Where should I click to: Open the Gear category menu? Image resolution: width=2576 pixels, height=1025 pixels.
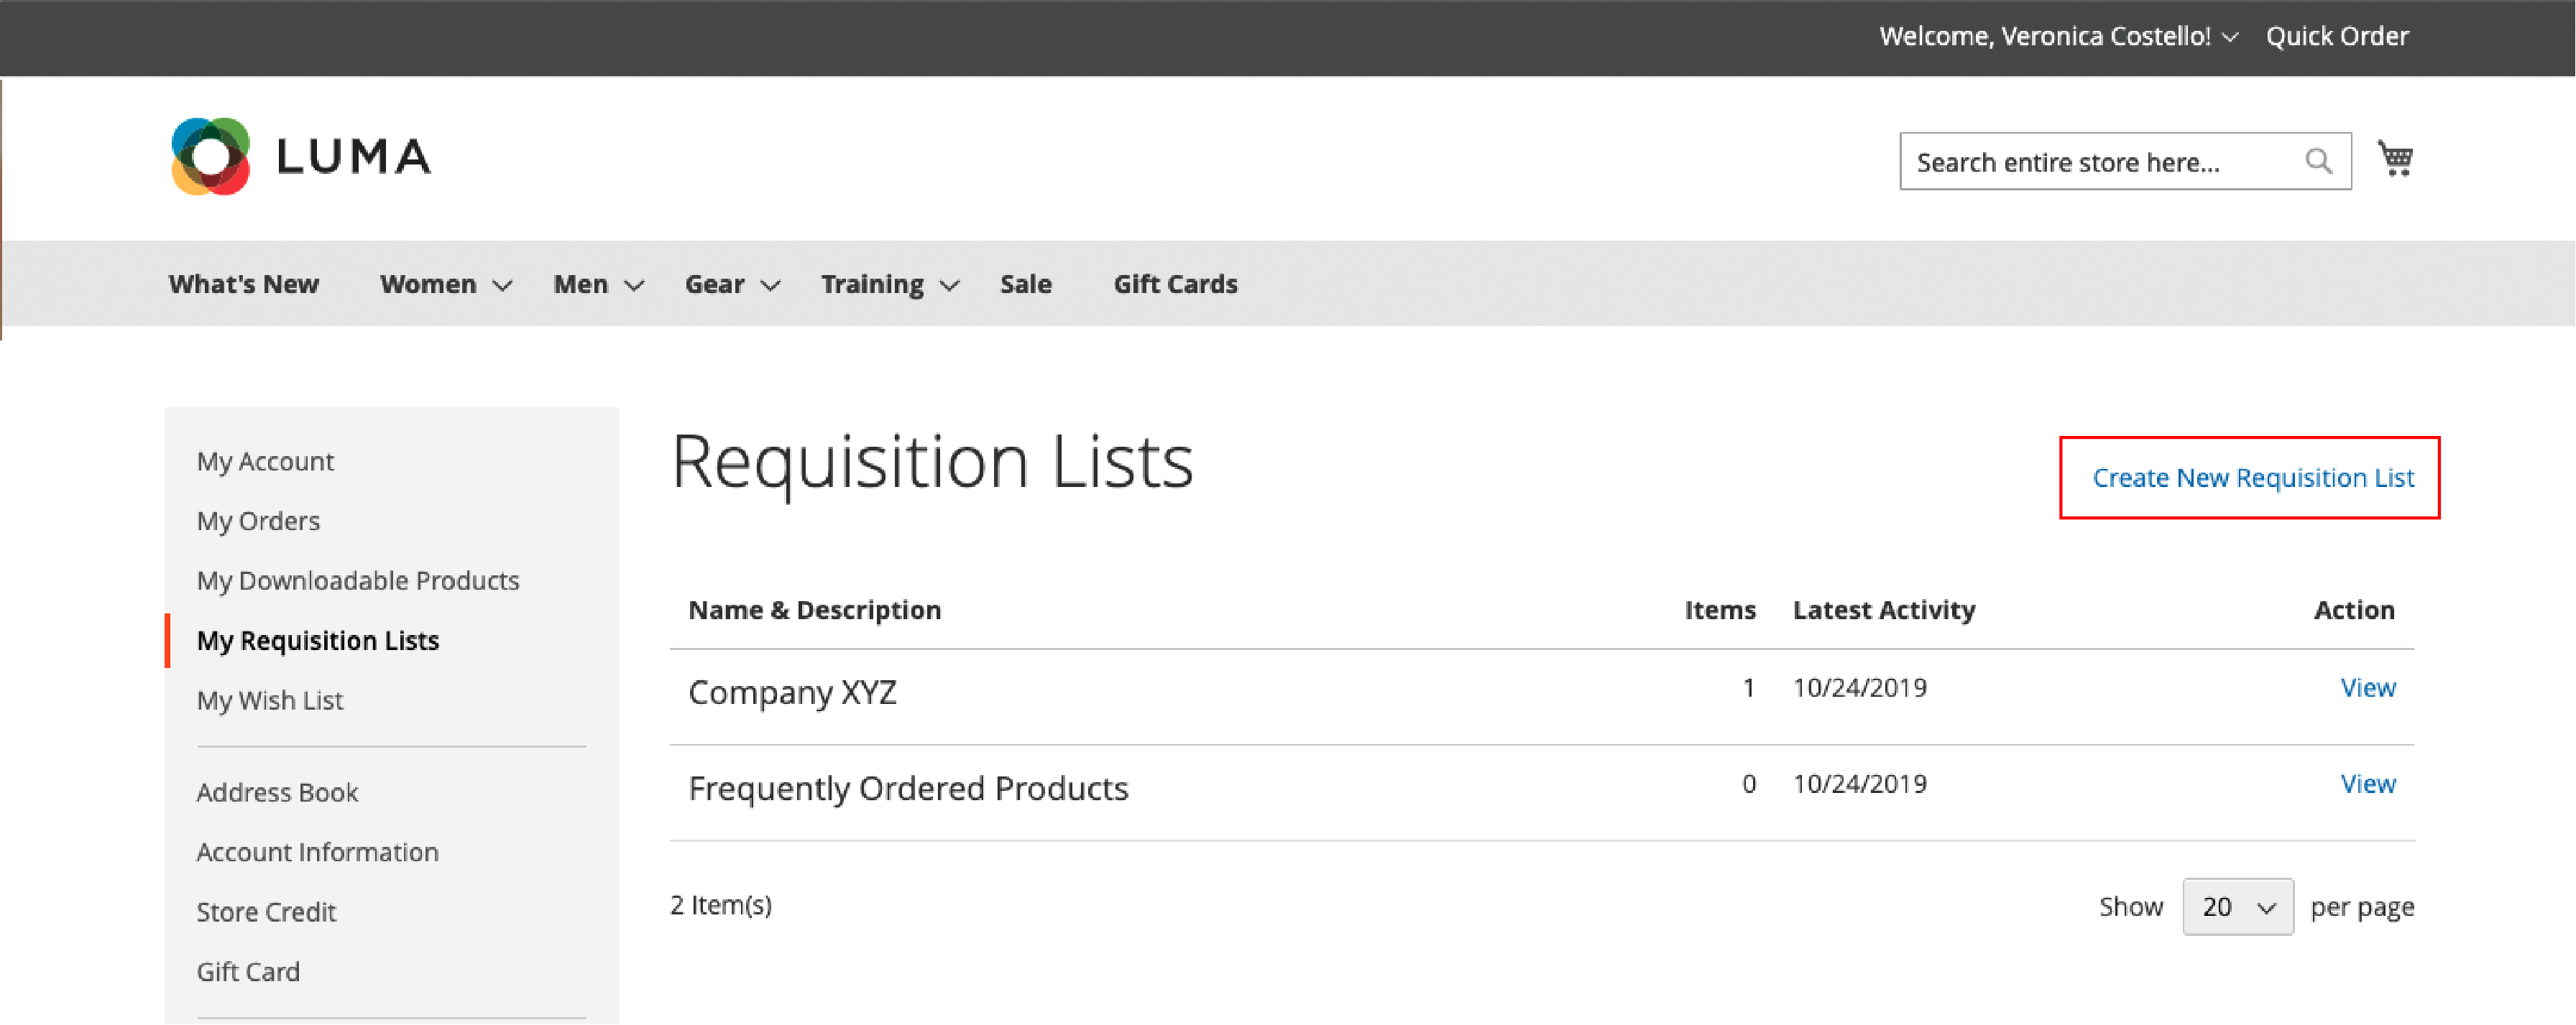pyautogui.click(x=715, y=284)
